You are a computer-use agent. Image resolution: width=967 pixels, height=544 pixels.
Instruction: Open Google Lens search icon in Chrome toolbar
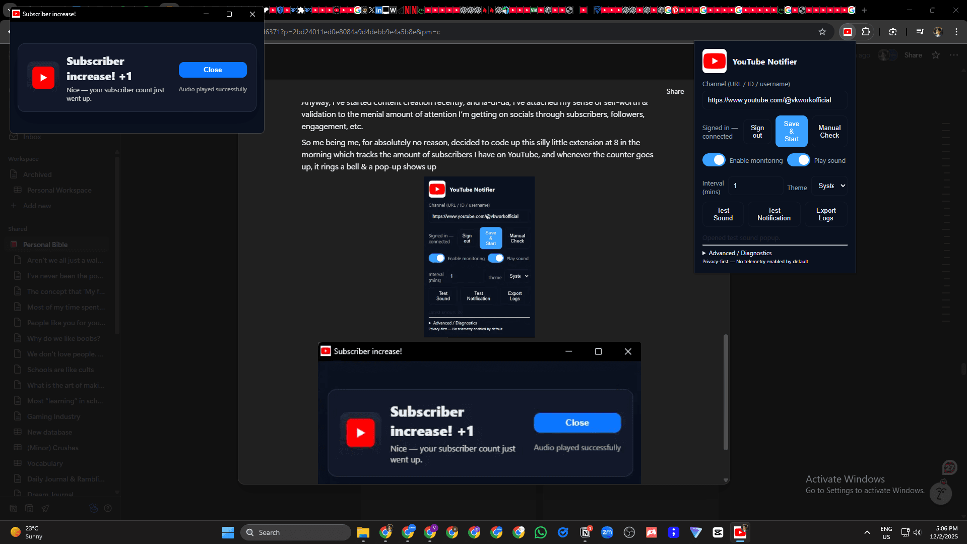(893, 32)
